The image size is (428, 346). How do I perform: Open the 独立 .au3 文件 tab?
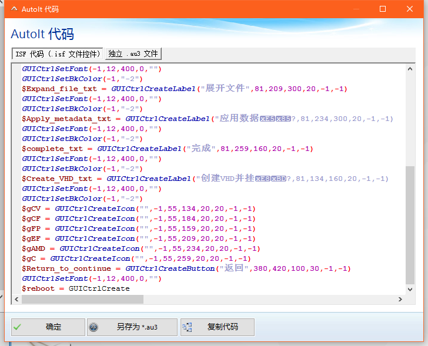pyautogui.click(x=133, y=53)
